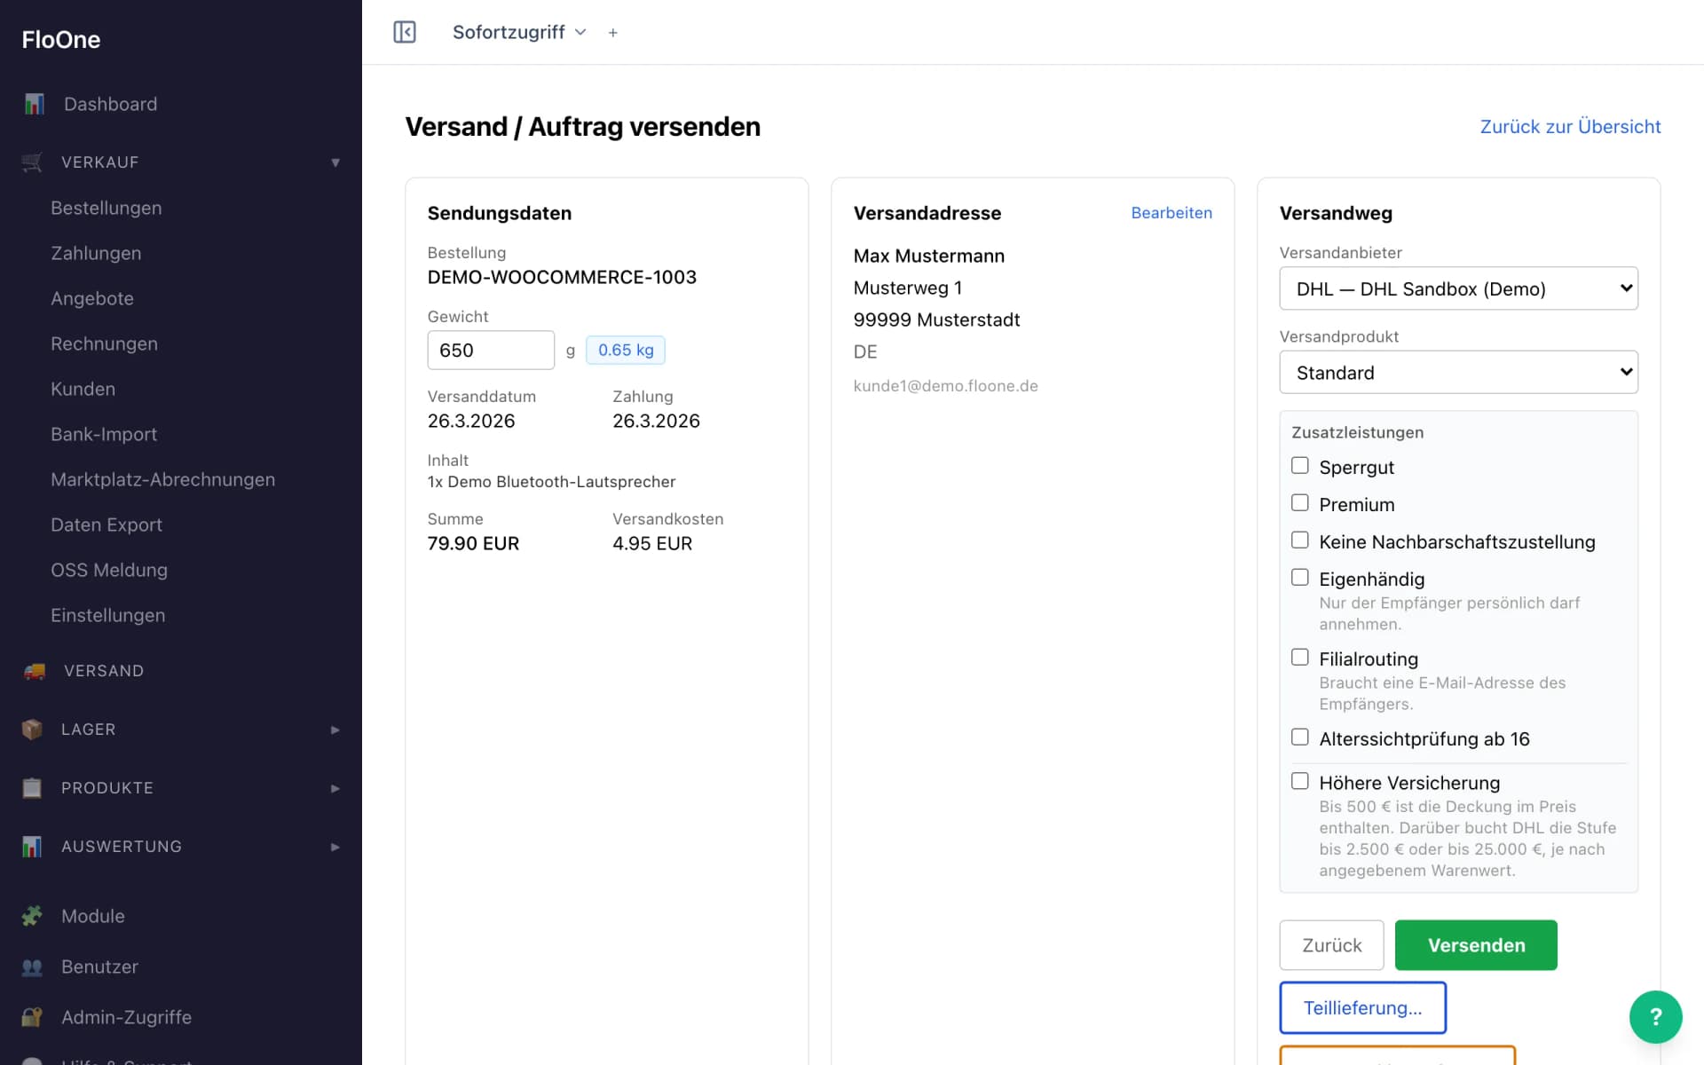The height and width of the screenshot is (1065, 1704).
Task: Collapse the sidebar with the panel icon
Action: pos(405,32)
